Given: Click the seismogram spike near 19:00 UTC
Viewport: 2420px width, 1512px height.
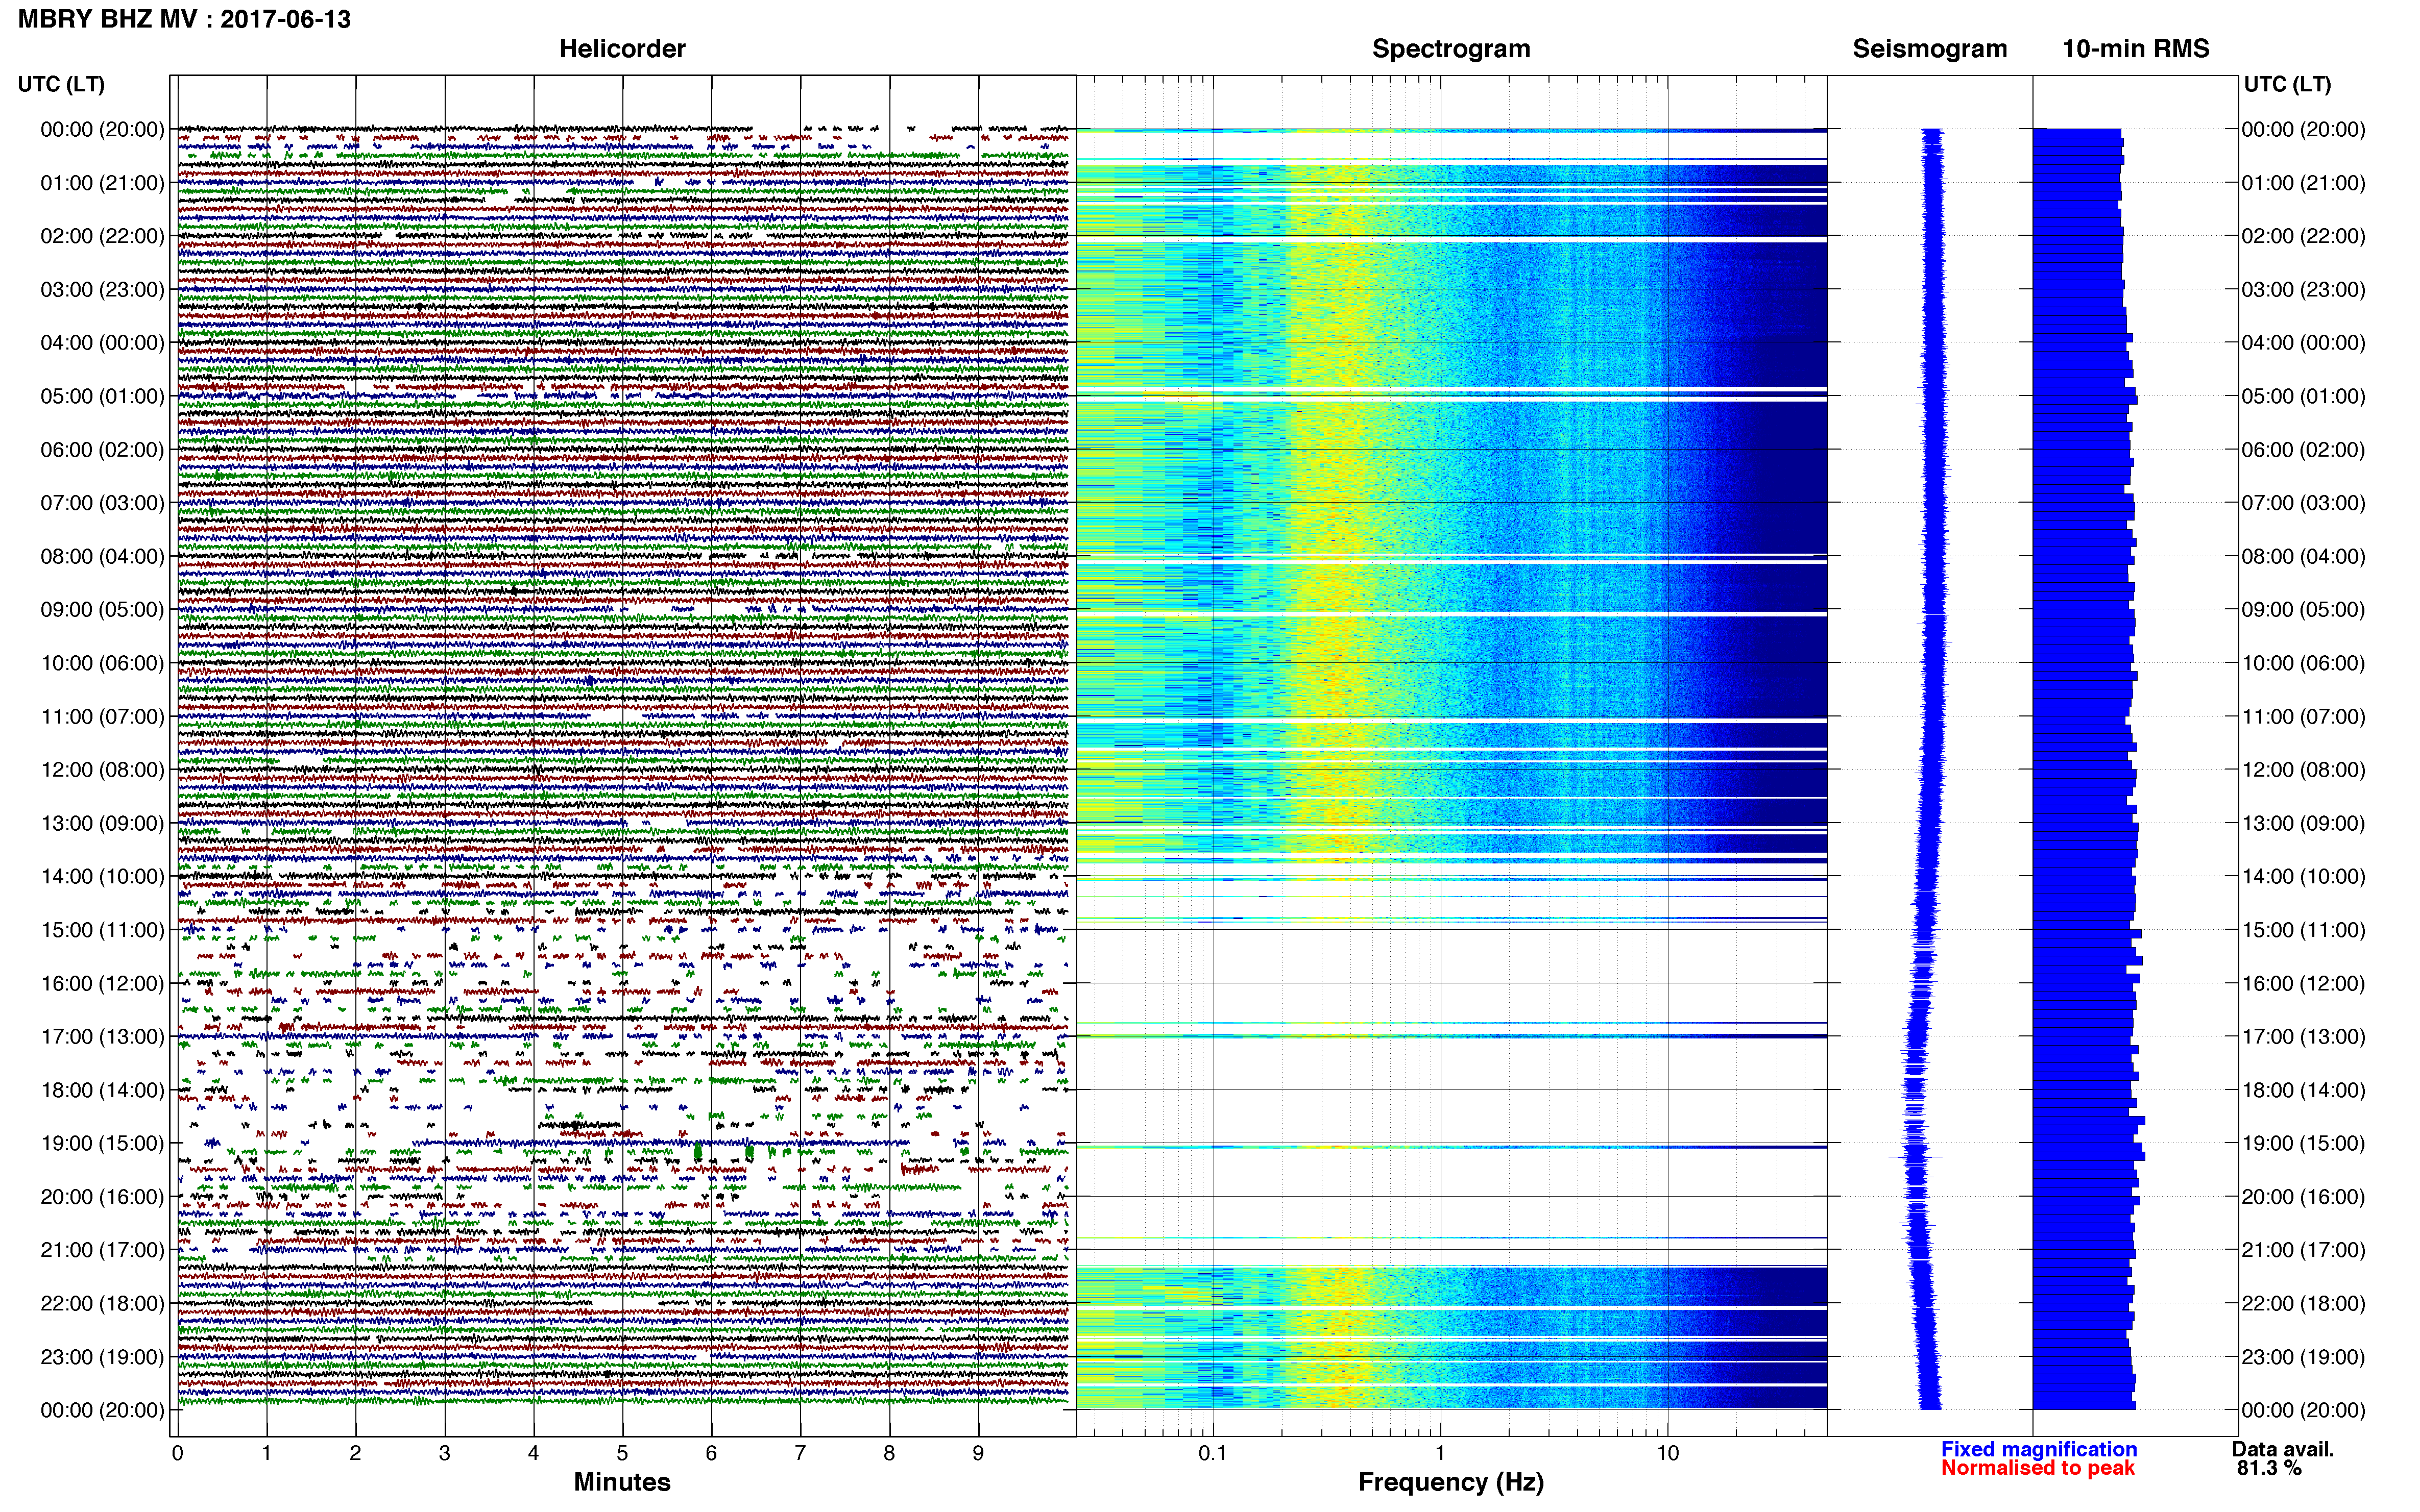Looking at the screenshot, I should (1915, 1157).
